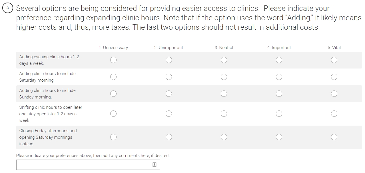Choose Unnecessary for shifting clinic hours later

(113, 114)
